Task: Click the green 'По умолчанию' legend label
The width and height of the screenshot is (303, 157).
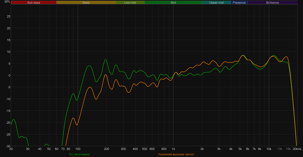Action: click(x=79, y=154)
